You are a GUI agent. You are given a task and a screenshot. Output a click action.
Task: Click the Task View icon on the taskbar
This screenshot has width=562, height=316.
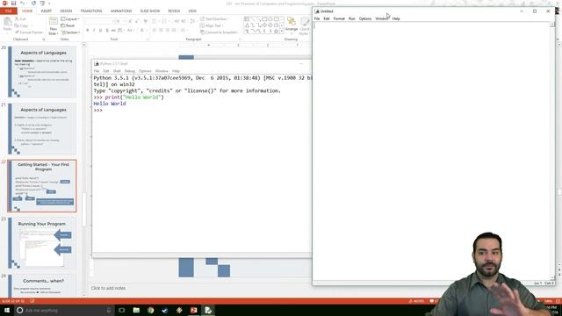click(122, 310)
